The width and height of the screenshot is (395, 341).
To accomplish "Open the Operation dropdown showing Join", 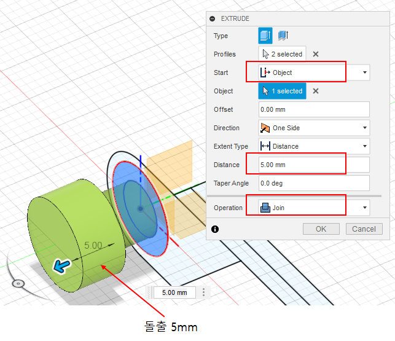I will pyautogui.click(x=314, y=208).
